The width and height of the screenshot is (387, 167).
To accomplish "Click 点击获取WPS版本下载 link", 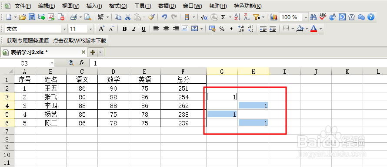I will 80,40.
